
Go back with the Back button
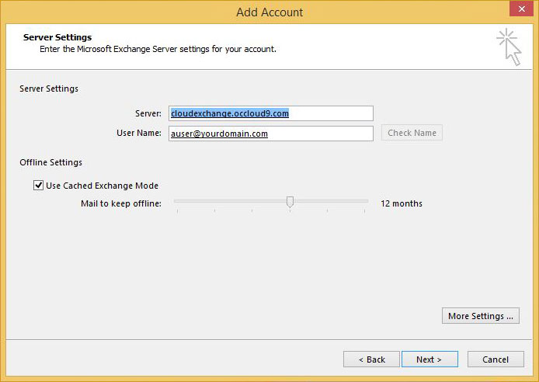pyautogui.click(x=371, y=359)
